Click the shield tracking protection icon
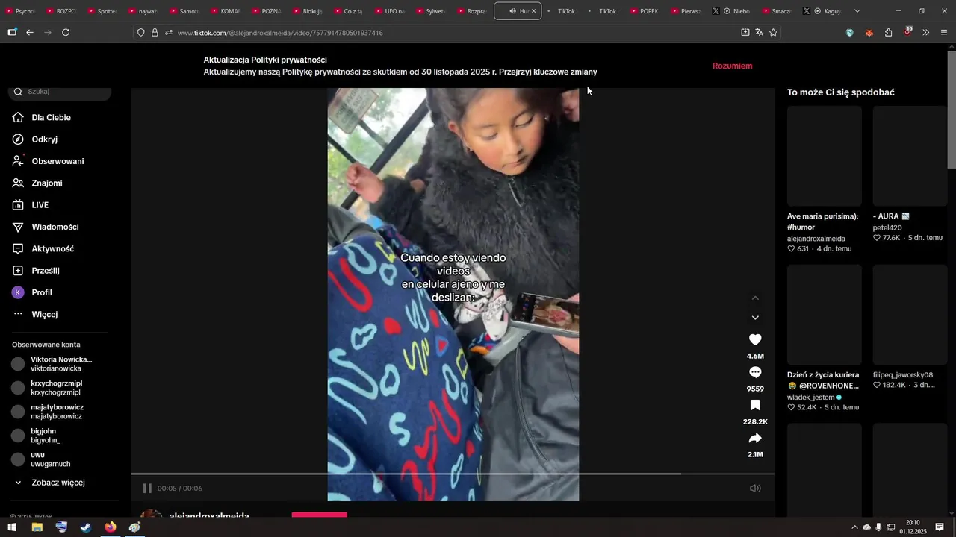Screen dimensions: 956x537 coord(140,32)
